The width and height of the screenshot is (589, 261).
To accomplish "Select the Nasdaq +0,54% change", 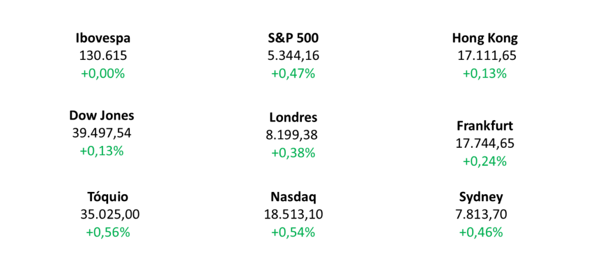I will point(293,232).
